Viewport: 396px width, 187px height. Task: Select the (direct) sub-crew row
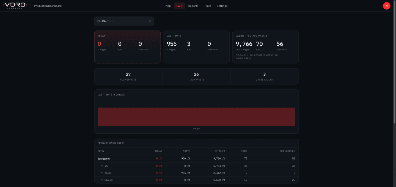tap(196, 180)
